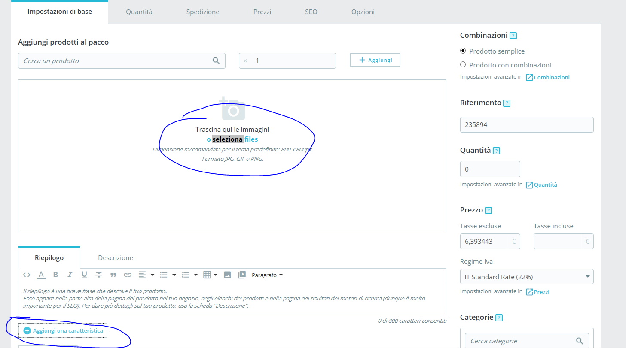Screen dimensions: 626x348
Task: Toggle underline formatting in summary editor
Action: click(84, 275)
